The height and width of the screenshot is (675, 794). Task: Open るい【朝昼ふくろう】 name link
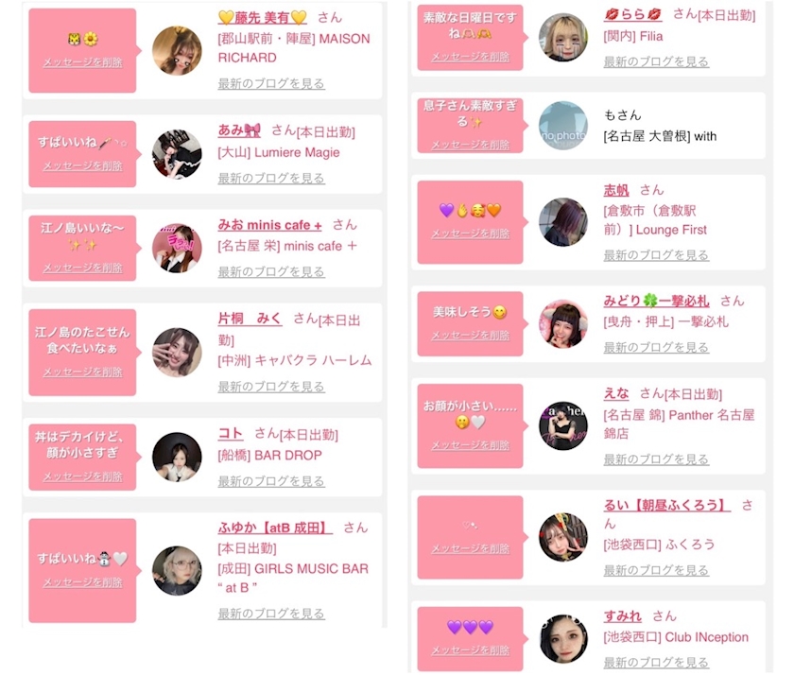667,505
